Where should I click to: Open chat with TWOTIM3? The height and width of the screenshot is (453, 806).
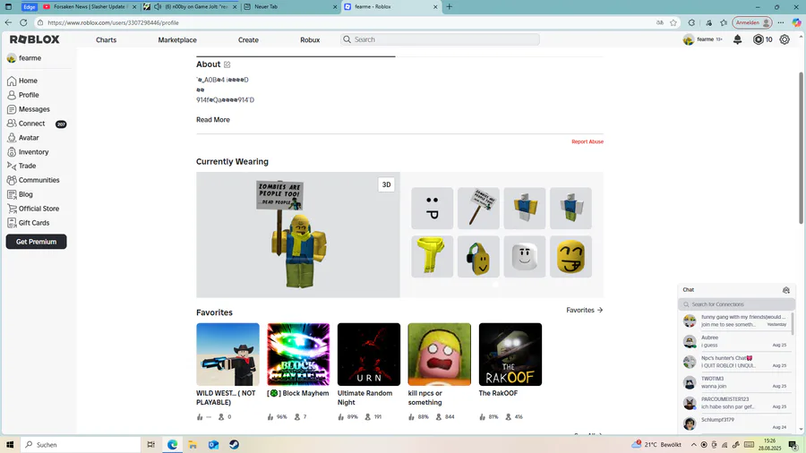[737, 382]
